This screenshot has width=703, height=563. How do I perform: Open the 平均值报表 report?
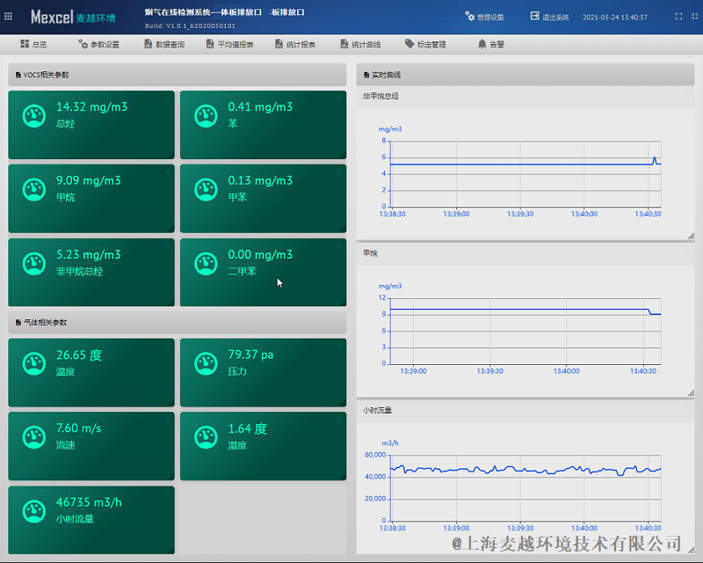(x=230, y=44)
